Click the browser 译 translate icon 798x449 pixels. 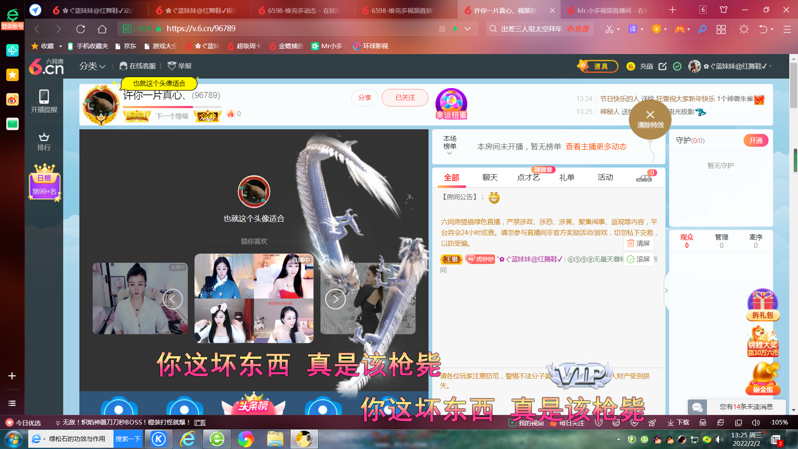(633, 29)
